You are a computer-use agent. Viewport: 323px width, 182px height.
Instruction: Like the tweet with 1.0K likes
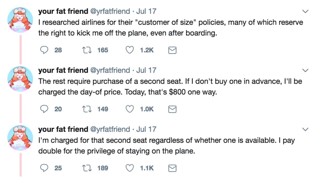(129, 109)
